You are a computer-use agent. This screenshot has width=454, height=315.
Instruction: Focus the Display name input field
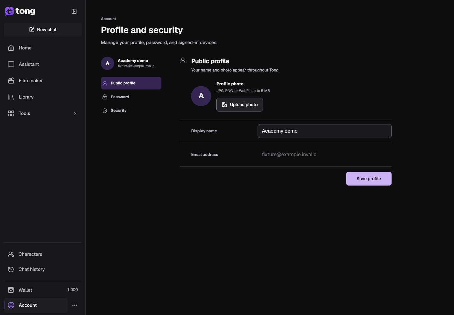[x=324, y=131]
